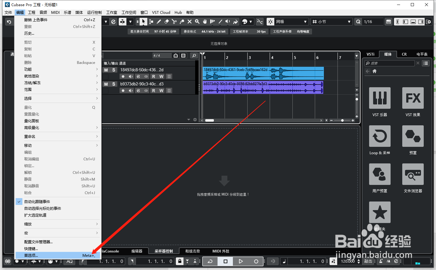
Task: Open the VST Effects FX tile
Action: 413,98
